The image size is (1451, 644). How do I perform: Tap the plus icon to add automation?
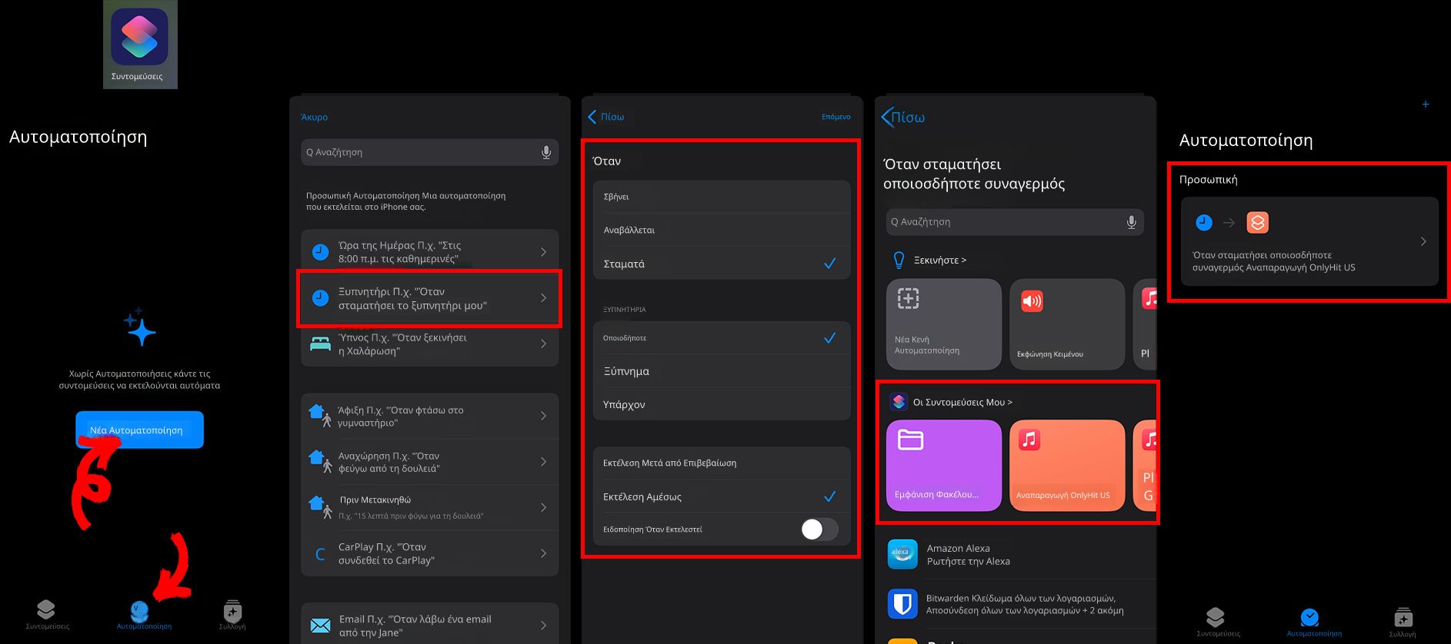pos(1425,105)
